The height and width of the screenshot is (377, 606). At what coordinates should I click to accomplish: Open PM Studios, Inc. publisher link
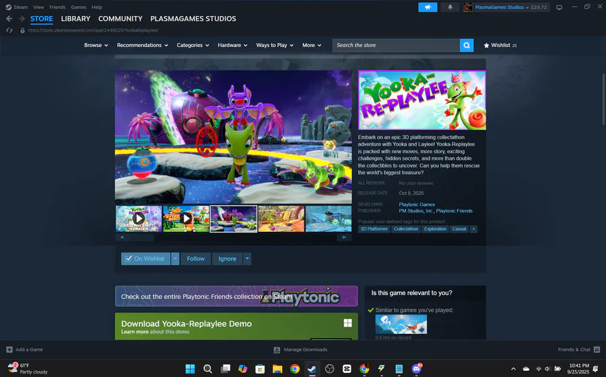[x=416, y=211]
